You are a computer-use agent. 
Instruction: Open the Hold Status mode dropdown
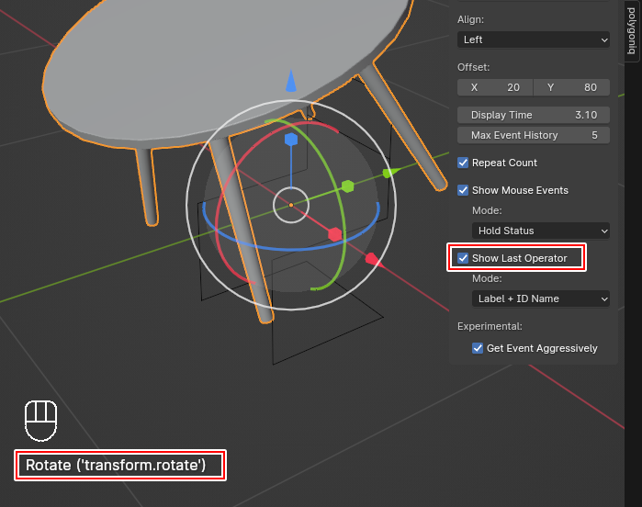click(541, 231)
